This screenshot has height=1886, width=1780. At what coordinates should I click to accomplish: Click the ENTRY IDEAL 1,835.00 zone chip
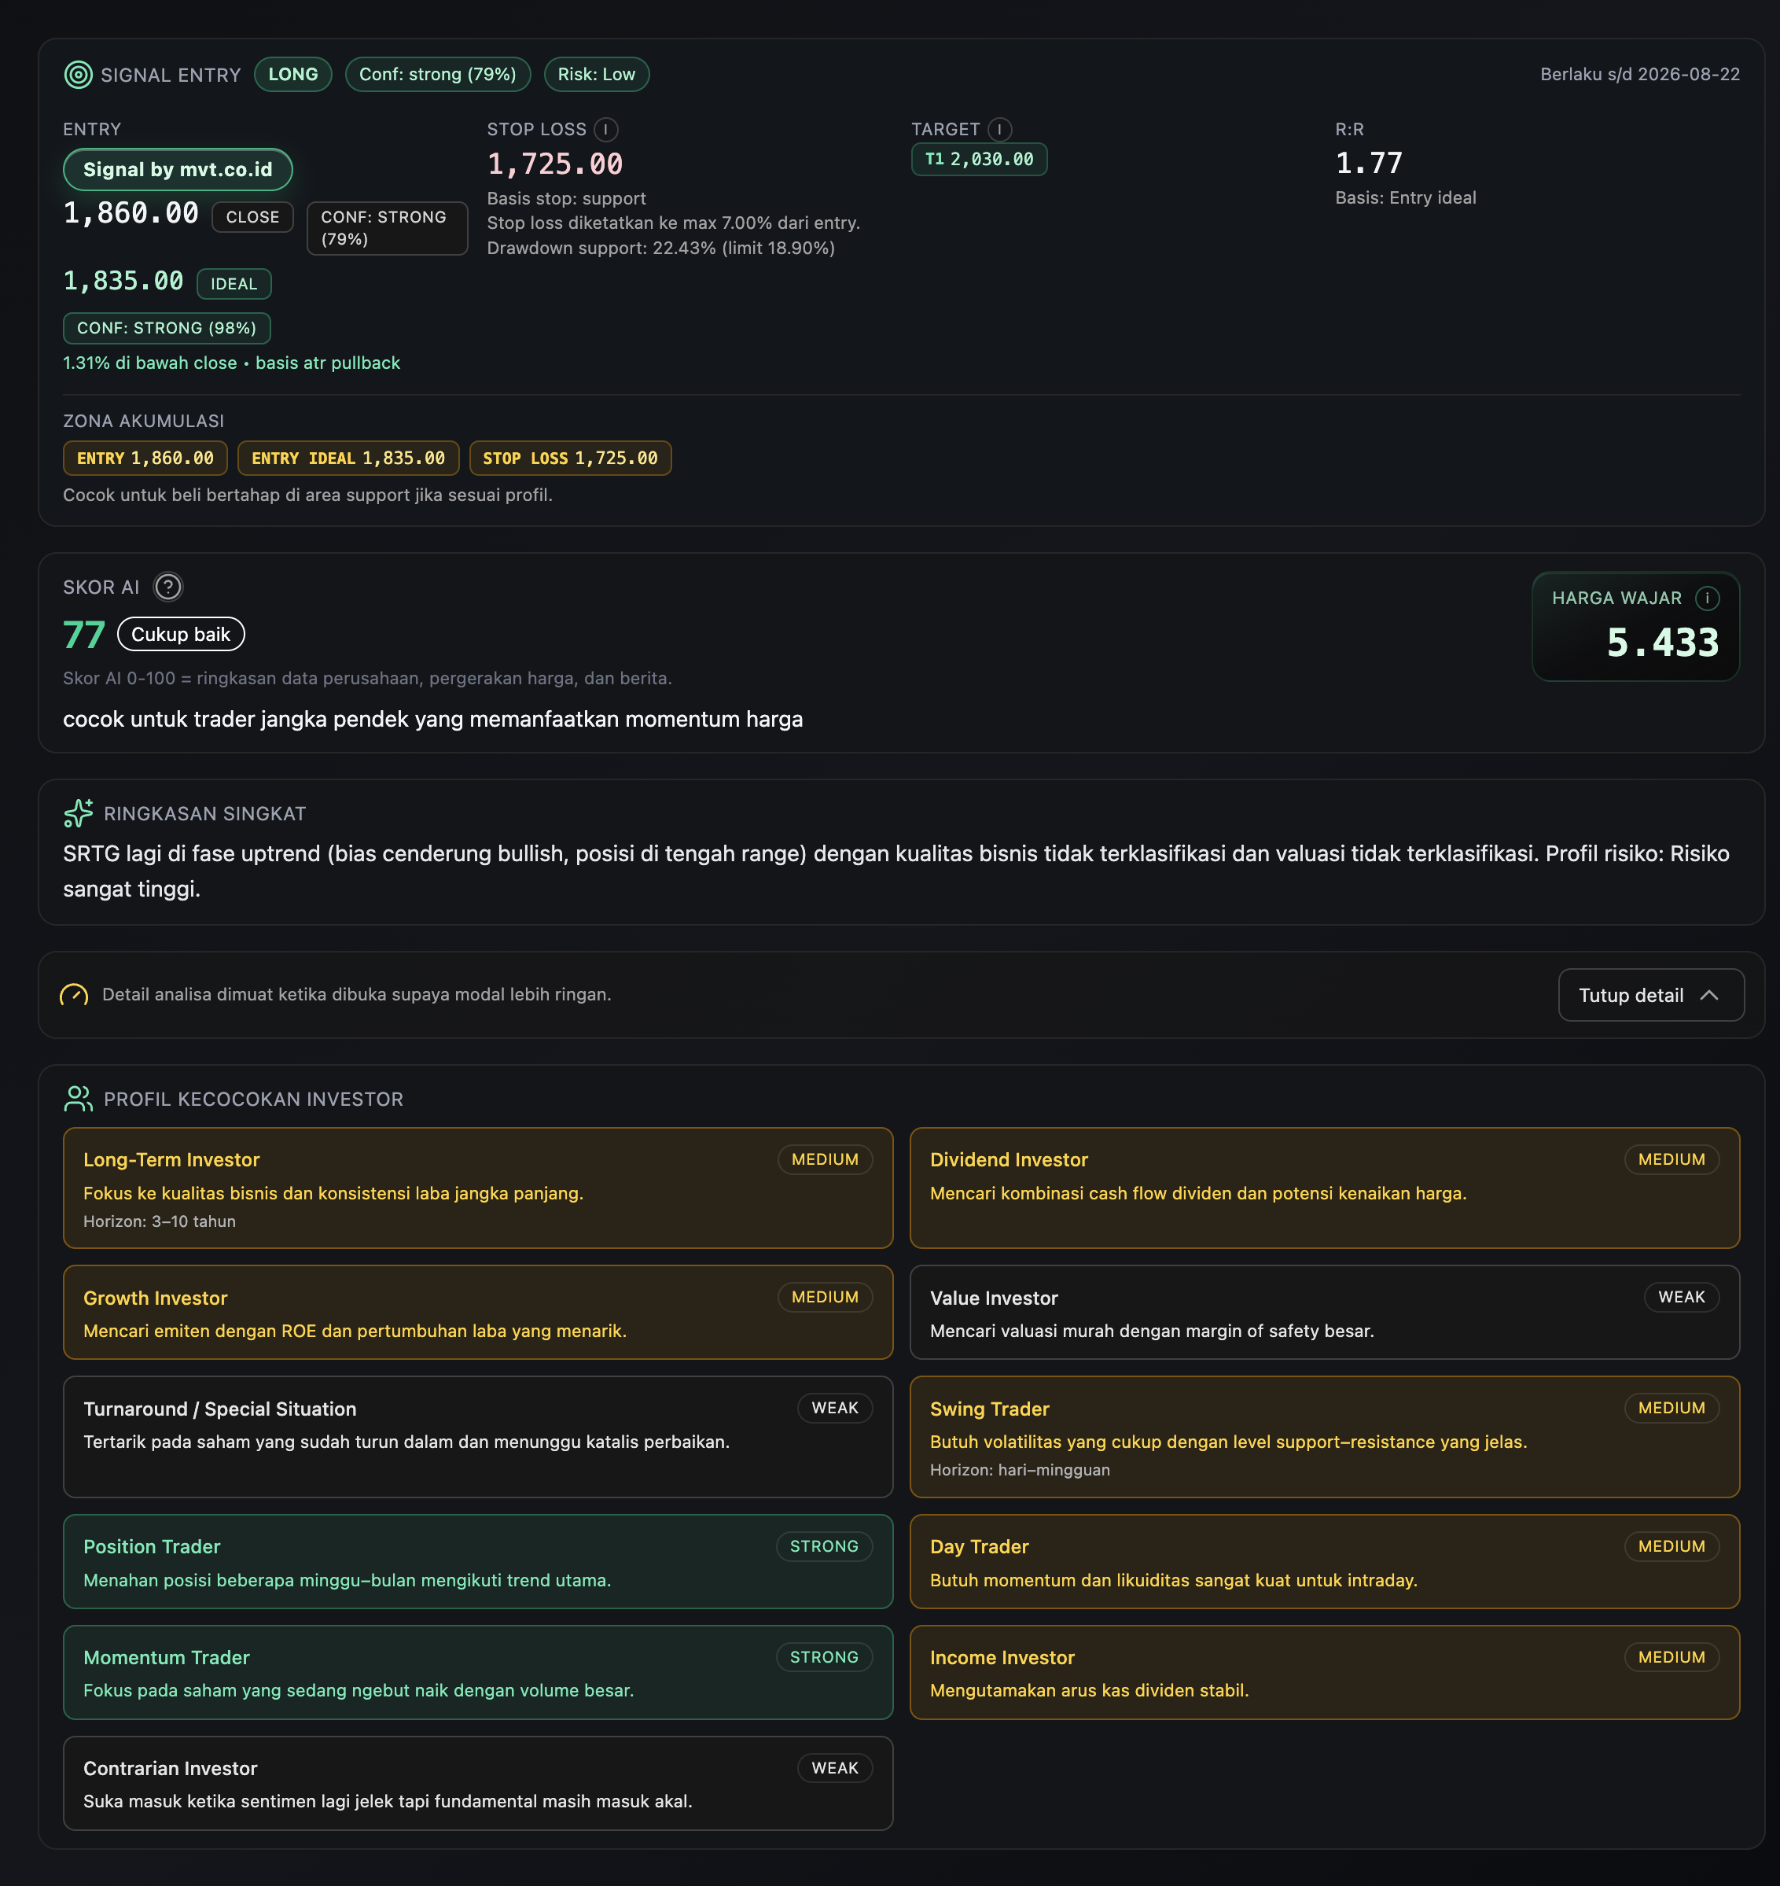click(348, 459)
